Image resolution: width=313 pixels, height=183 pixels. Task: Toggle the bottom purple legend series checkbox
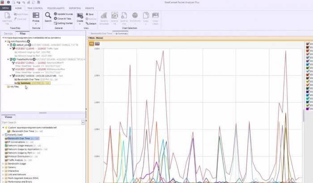coord(308,108)
